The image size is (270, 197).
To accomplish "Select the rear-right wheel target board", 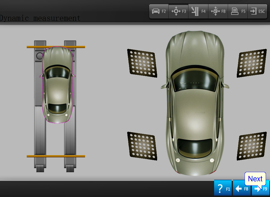I will coord(252,146).
